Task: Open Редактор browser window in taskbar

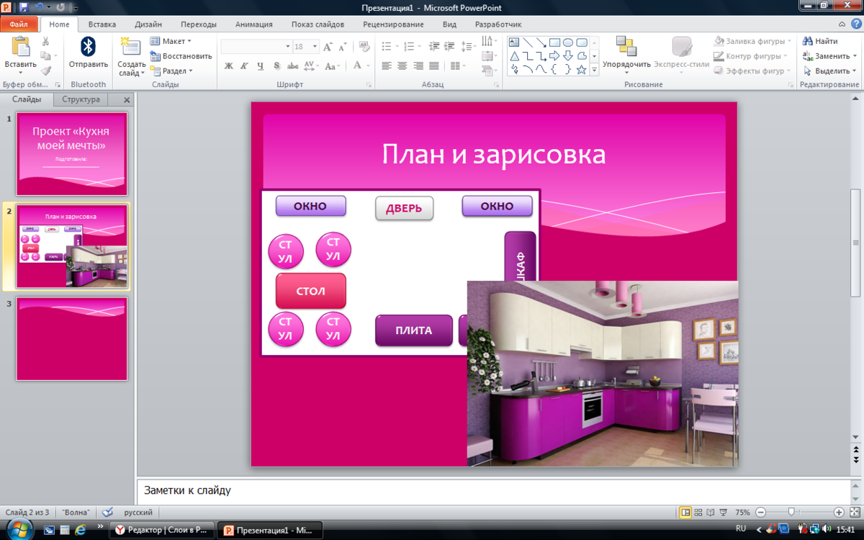Action: click(161, 530)
